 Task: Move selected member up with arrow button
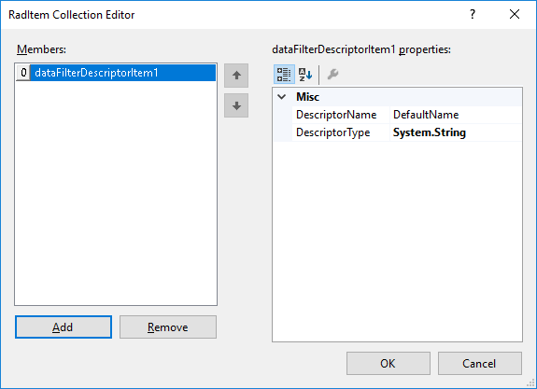[x=236, y=76]
